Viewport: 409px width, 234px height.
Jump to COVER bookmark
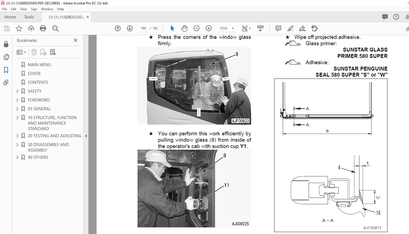coord(34,74)
